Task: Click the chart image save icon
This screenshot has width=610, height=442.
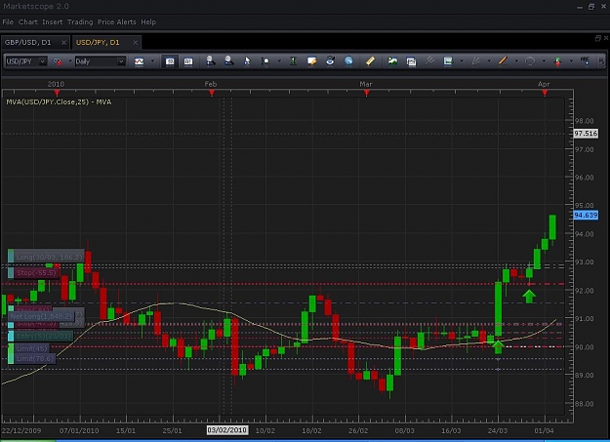Action: (x=448, y=60)
